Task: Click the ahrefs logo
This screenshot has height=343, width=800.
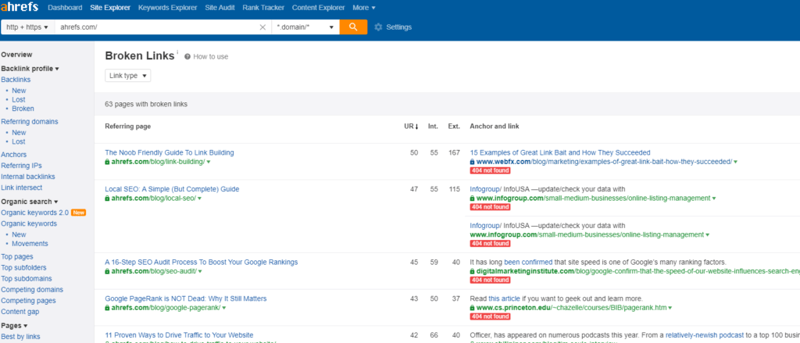Action: [x=20, y=8]
